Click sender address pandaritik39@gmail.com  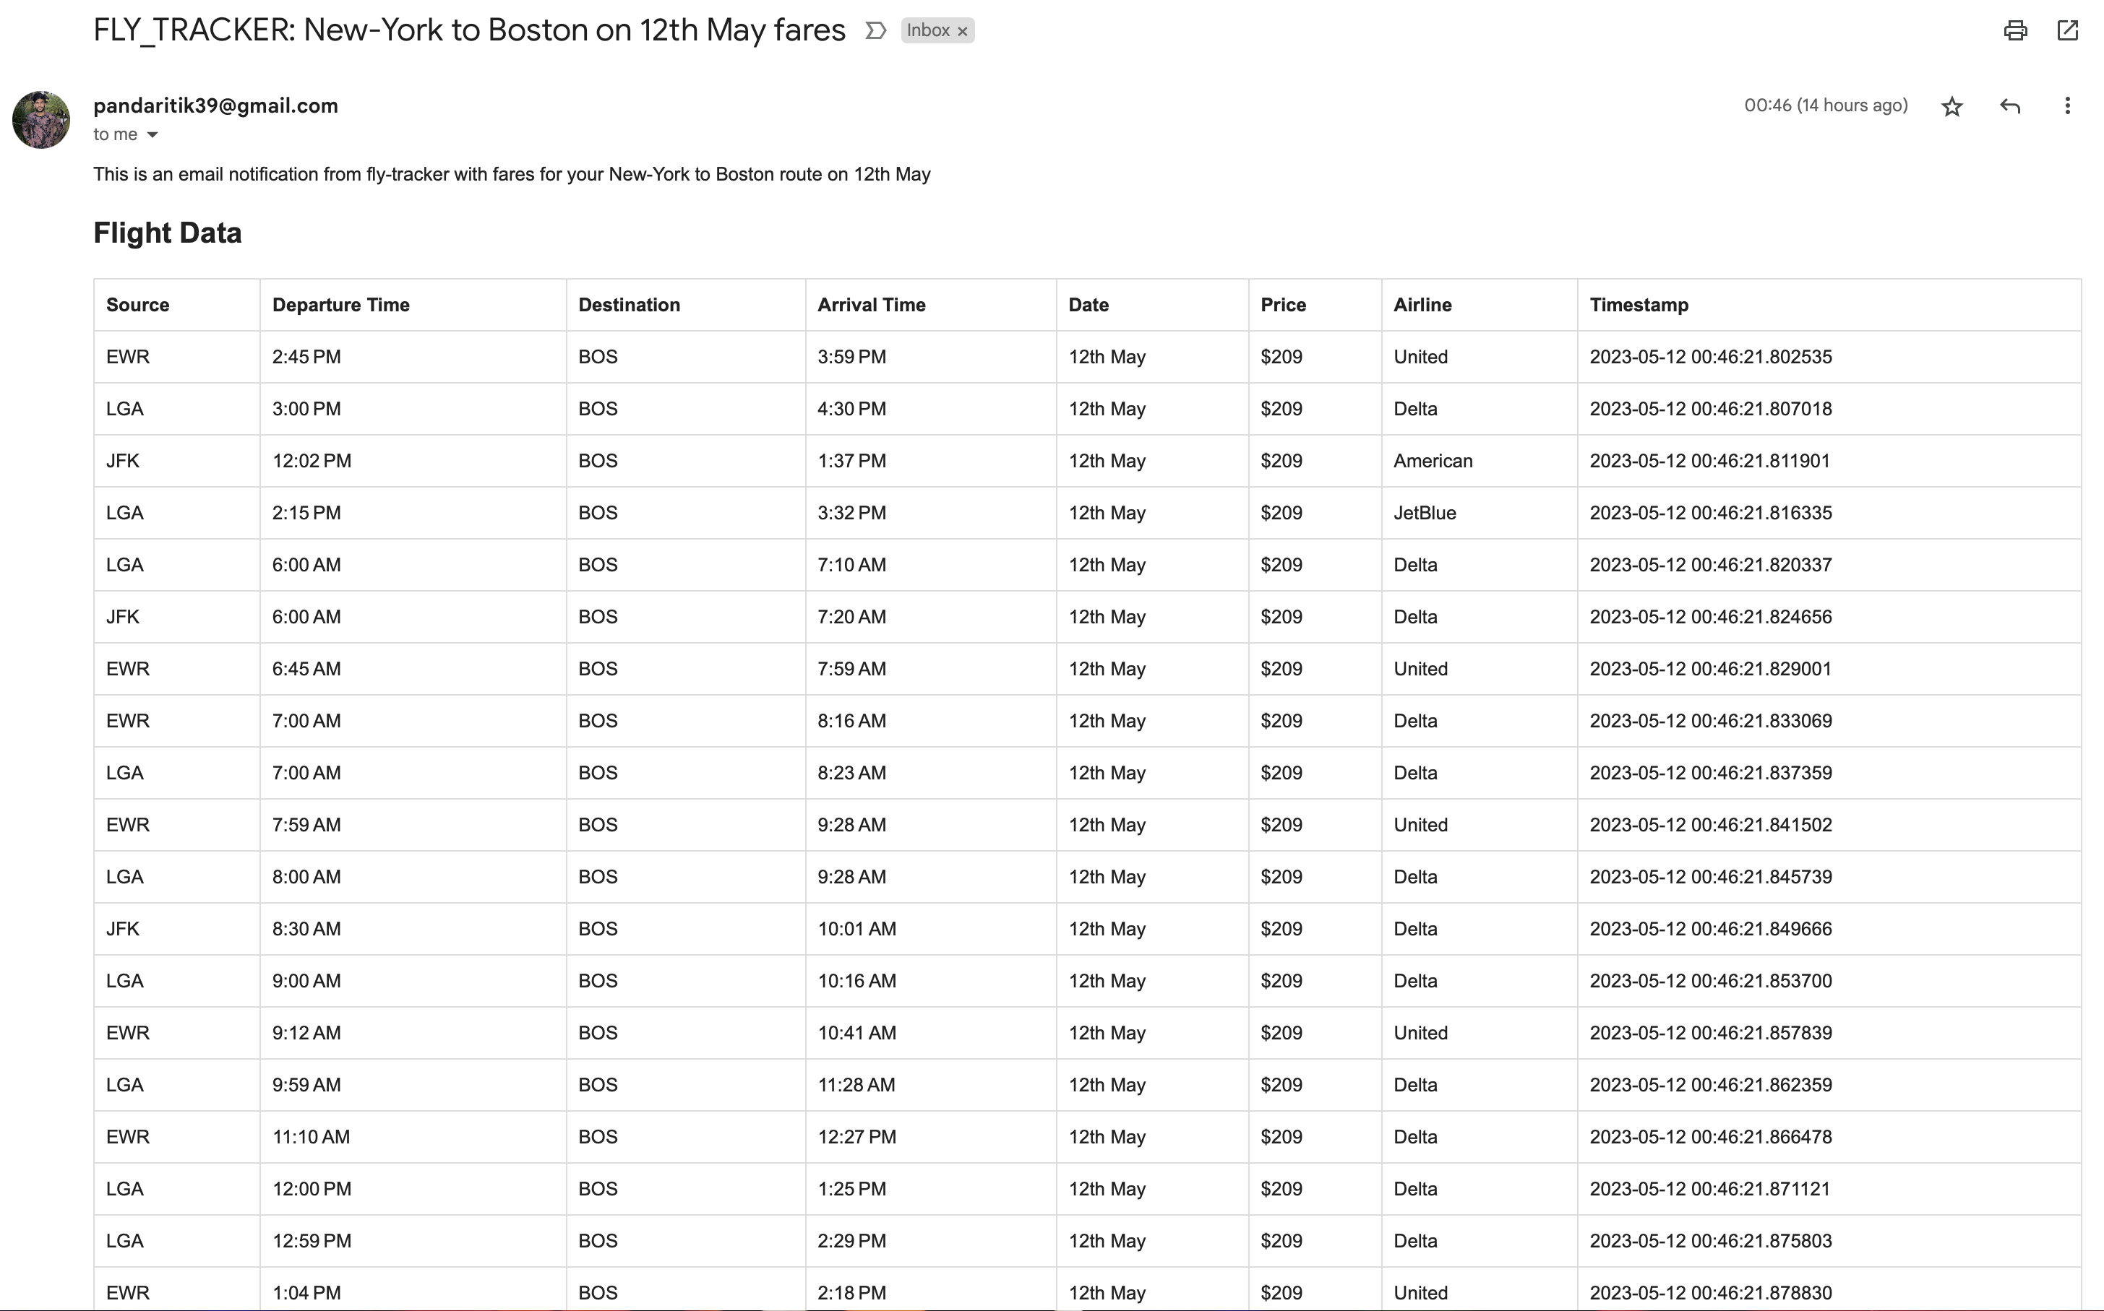point(216,105)
